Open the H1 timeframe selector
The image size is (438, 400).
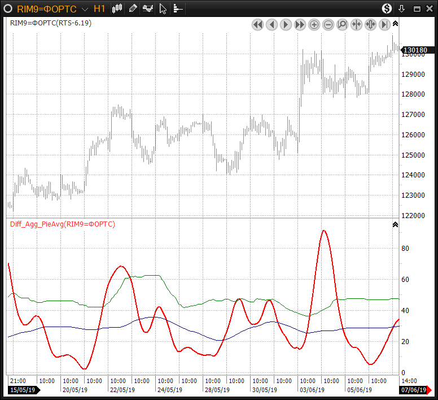tap(99, 9)
